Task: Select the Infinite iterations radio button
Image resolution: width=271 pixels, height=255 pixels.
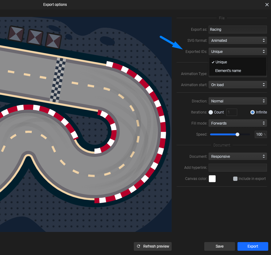Action: [253, 112]
